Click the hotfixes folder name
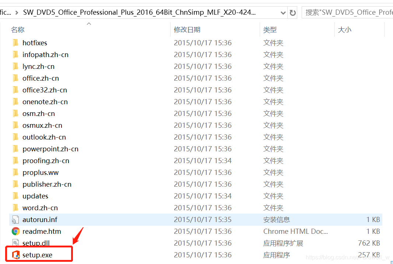This screenshot has height=264, width=393. 35,43
